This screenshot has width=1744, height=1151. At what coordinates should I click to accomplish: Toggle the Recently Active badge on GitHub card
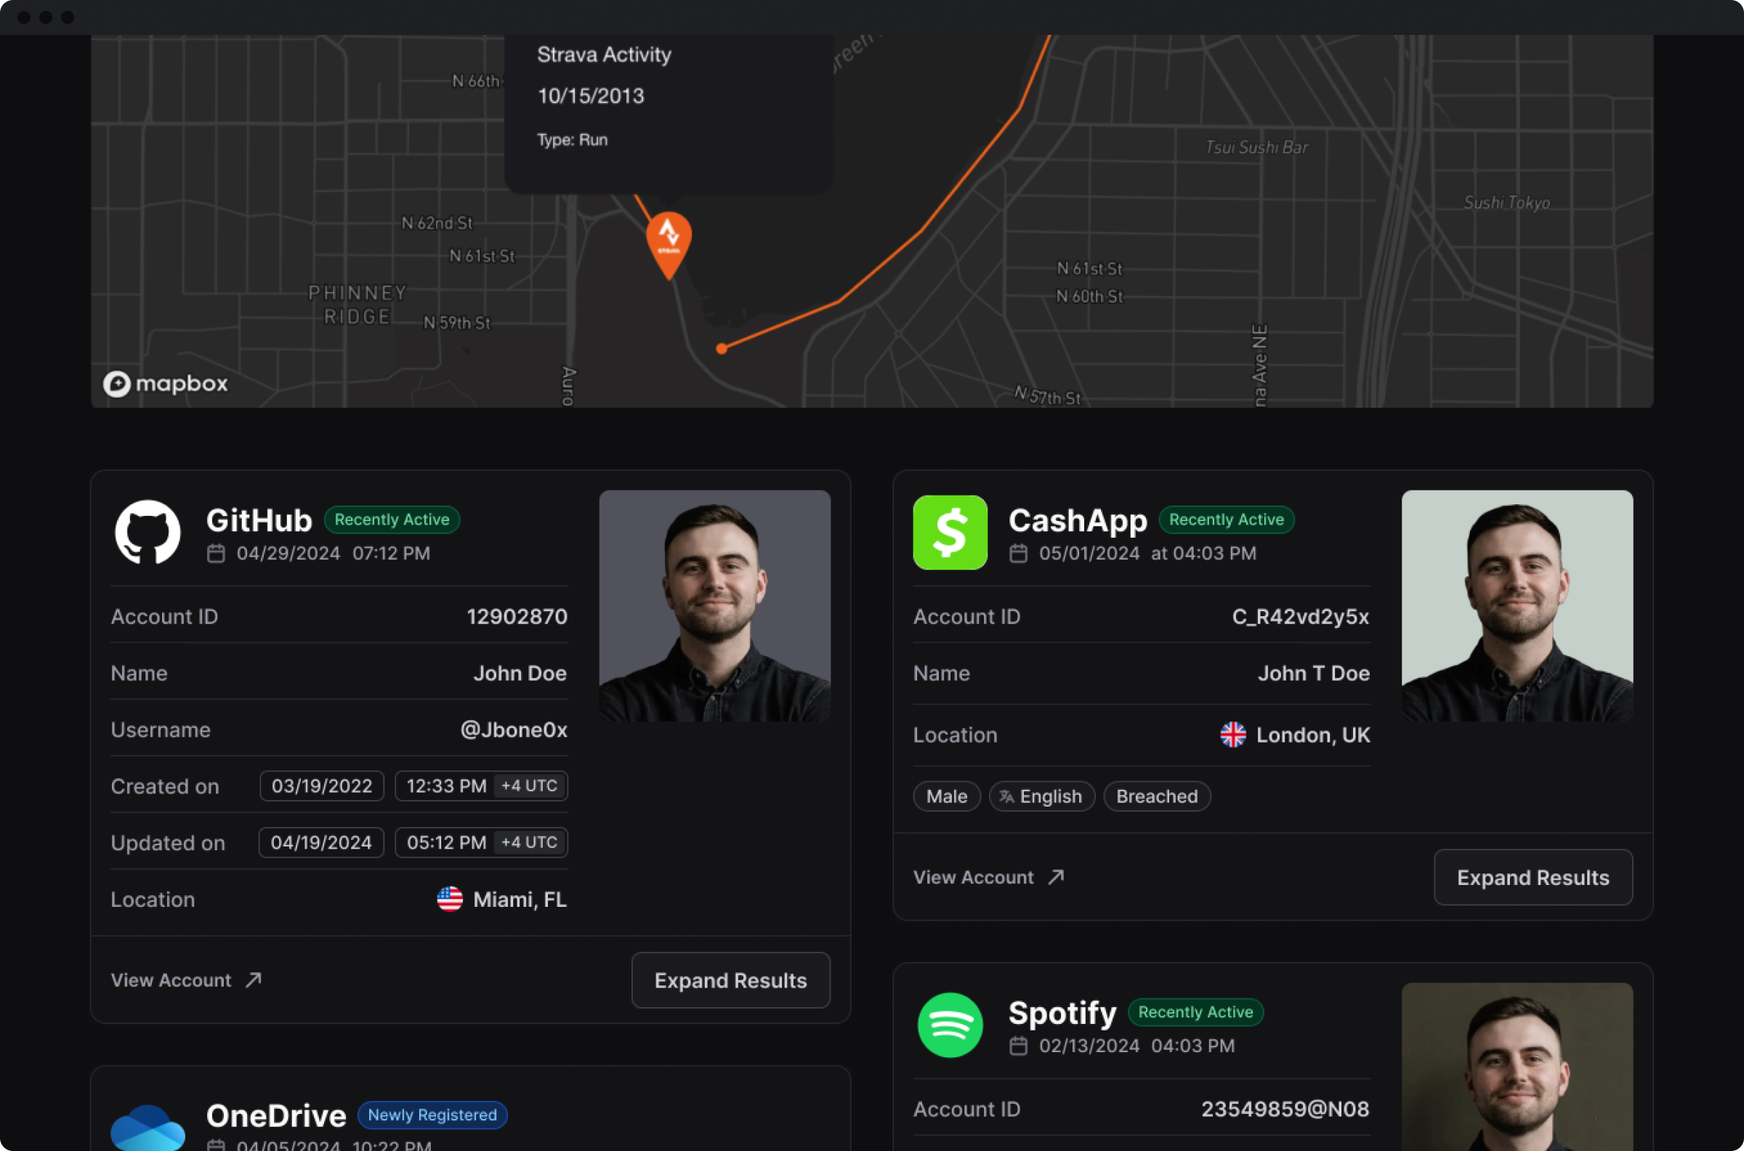point(392,519)
